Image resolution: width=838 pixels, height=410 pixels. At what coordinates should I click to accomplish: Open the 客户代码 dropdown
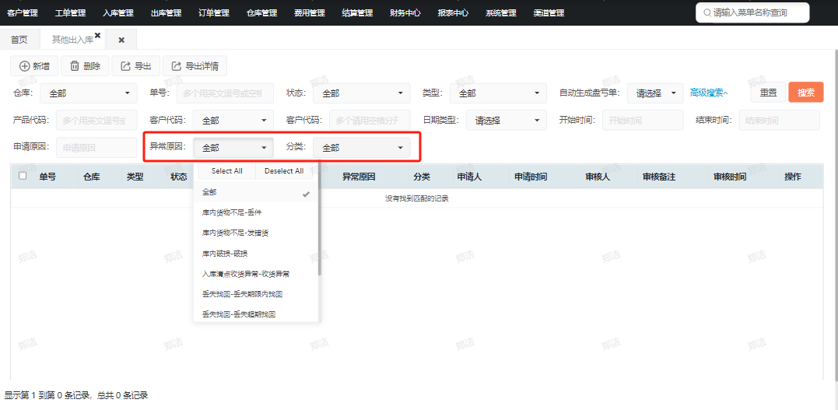click(x=233, y=121)
